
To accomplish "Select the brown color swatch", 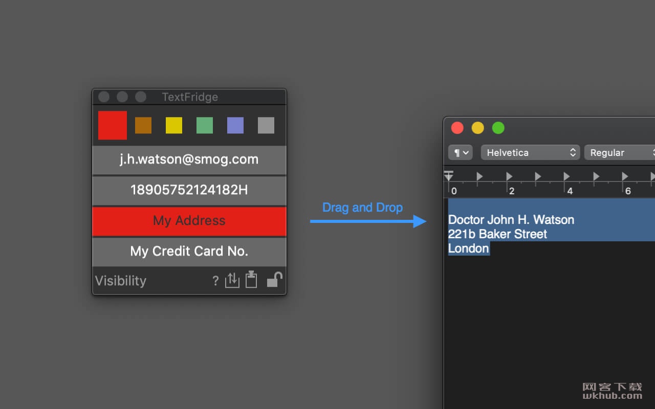I will (143, 125).
